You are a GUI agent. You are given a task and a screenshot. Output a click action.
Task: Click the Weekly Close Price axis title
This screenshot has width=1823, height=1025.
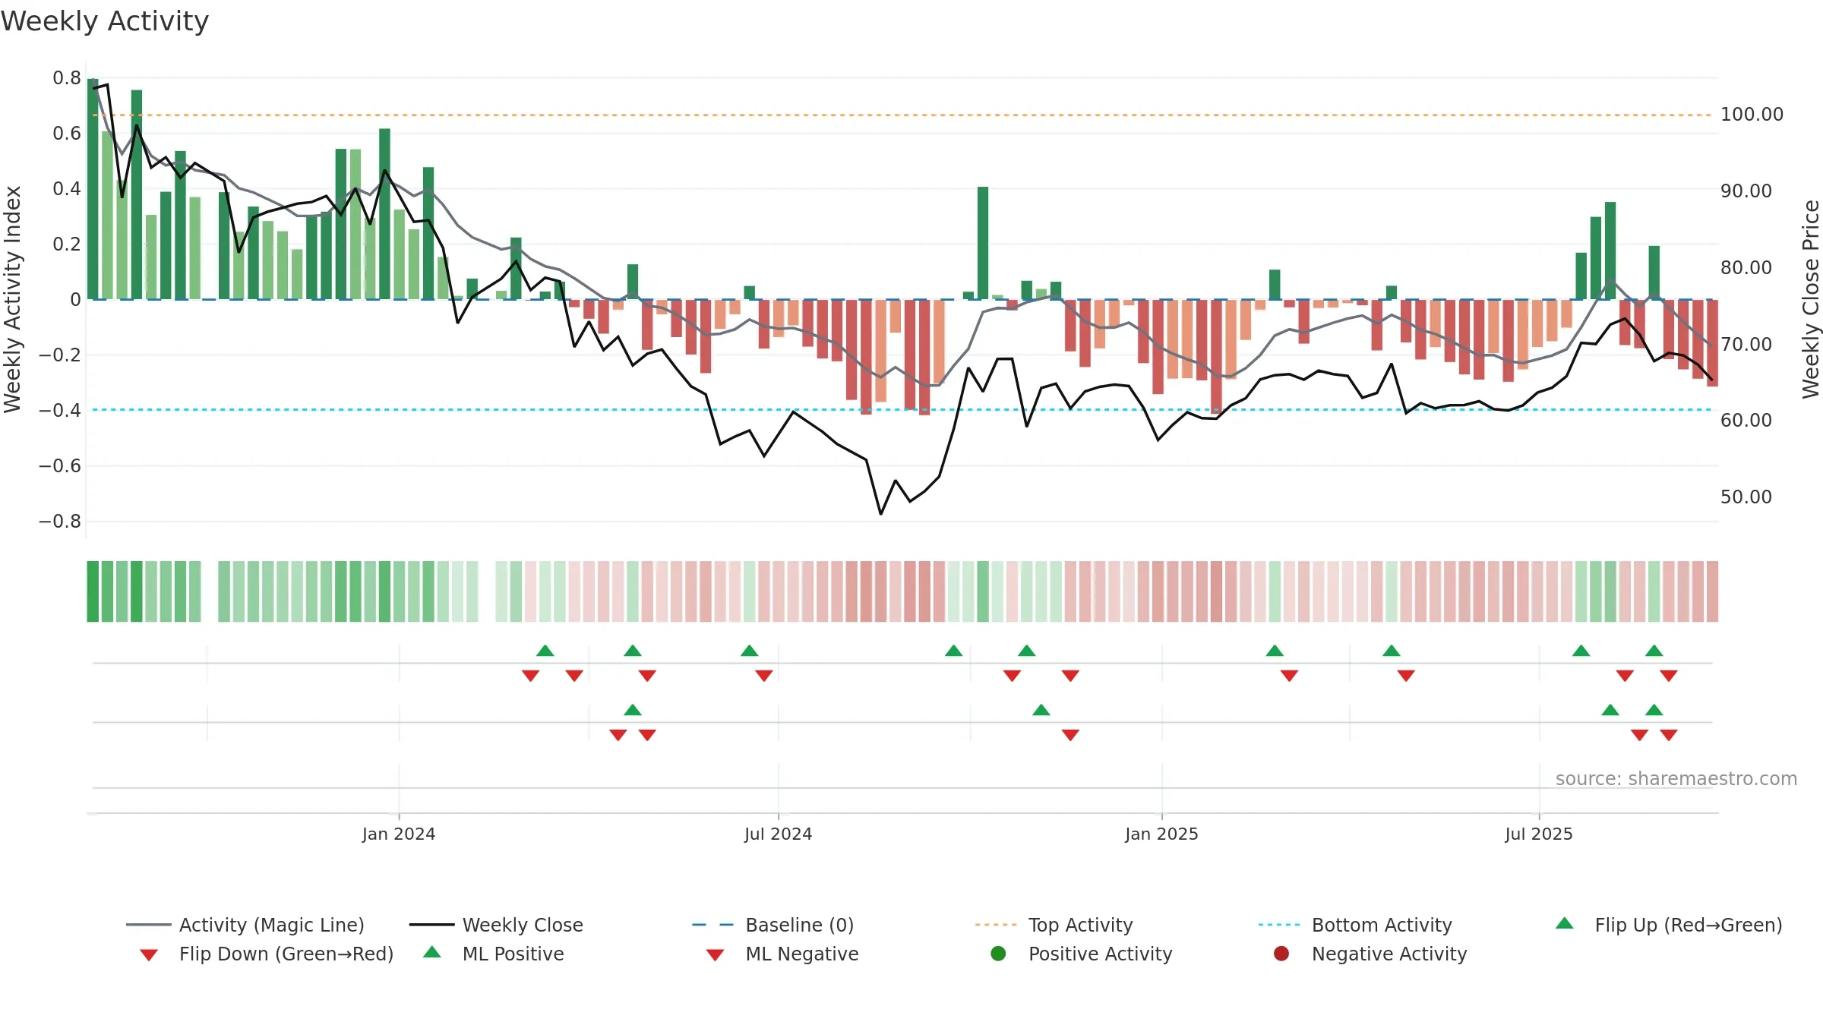[x=1811, y=299]
